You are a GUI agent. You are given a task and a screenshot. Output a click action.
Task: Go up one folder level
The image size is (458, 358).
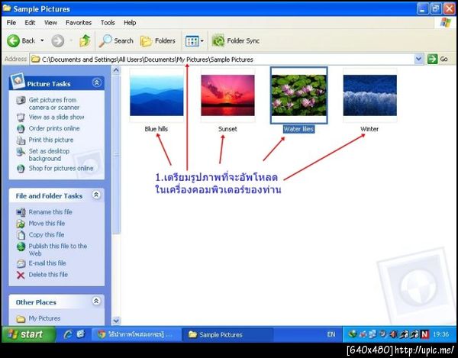(85, 40)
